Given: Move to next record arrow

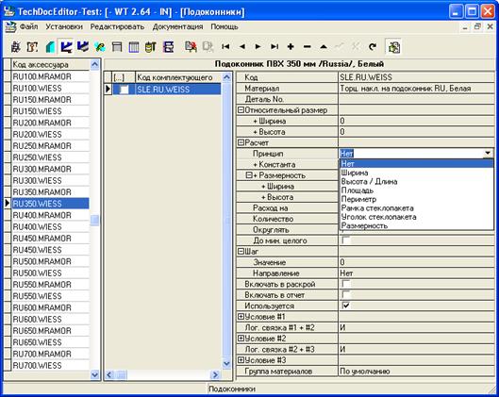Looking at the screenshot, I should pyautogui.click(x=258, y=47).
